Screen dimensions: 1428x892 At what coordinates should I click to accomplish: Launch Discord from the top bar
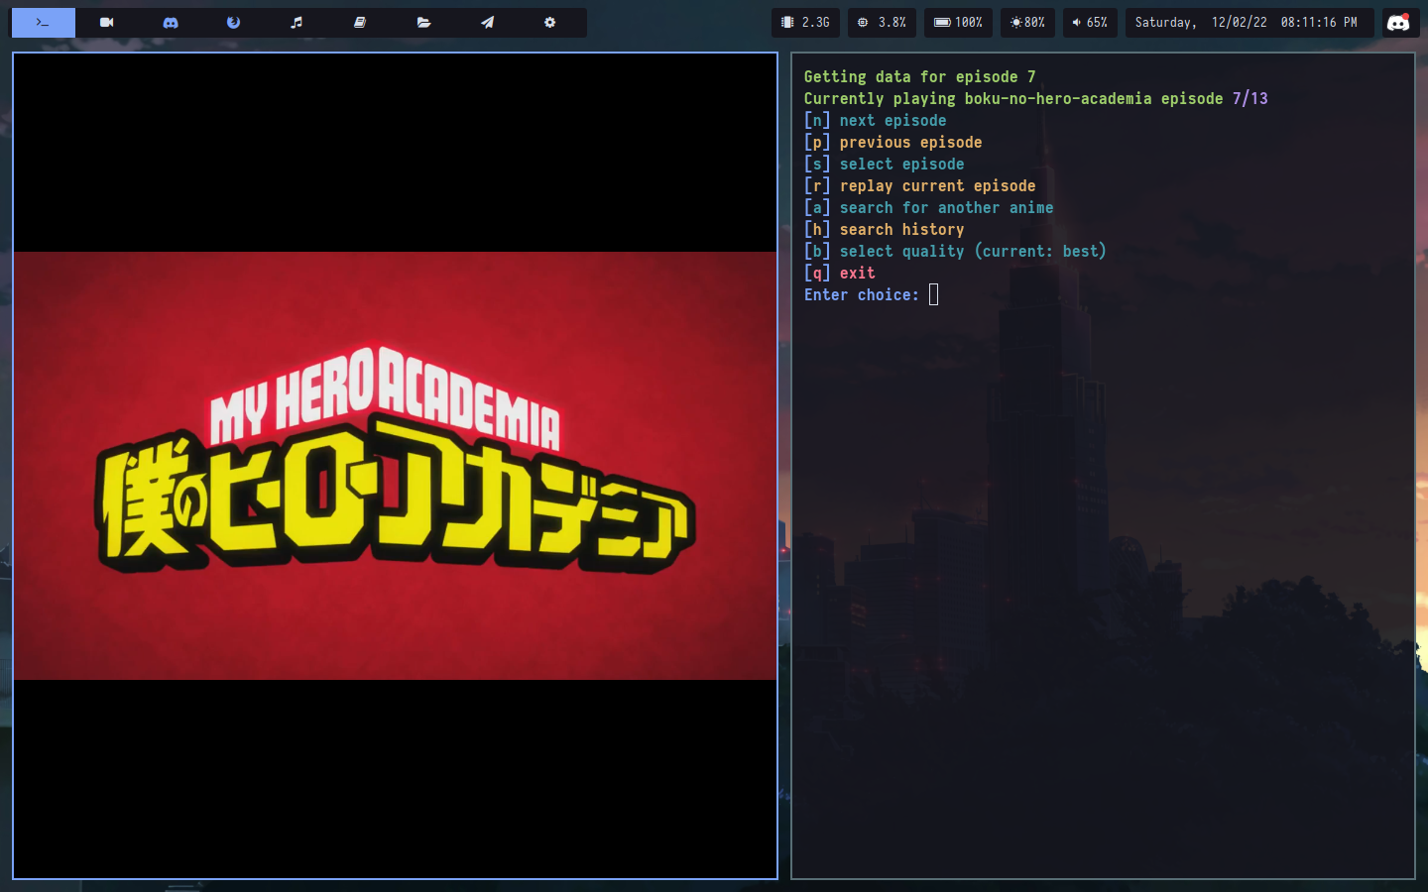[170, 22]
